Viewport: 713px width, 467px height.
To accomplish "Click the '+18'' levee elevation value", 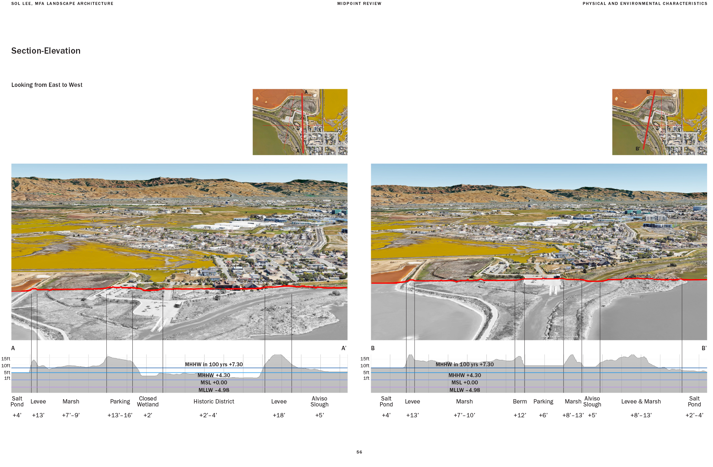I will click(x=279, y=415).
